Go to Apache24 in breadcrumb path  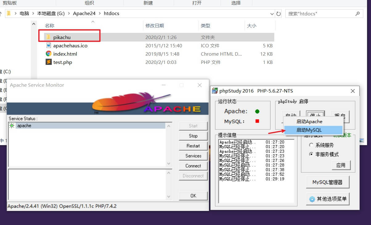coord(84,14)
